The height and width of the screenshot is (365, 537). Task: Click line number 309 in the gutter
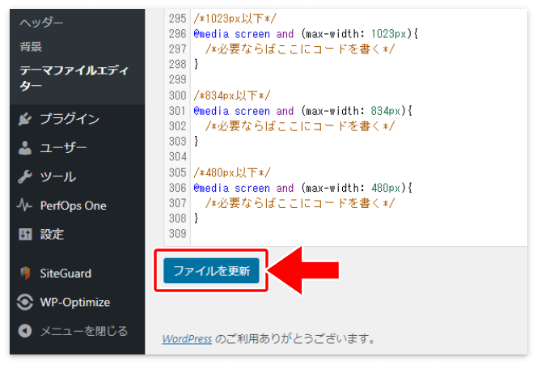point(177,234)
